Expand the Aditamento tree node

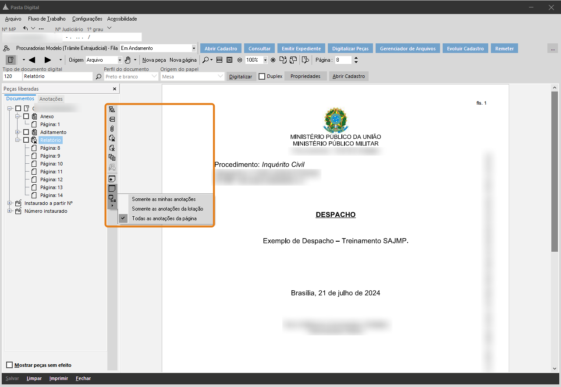[x=18, y=132]
